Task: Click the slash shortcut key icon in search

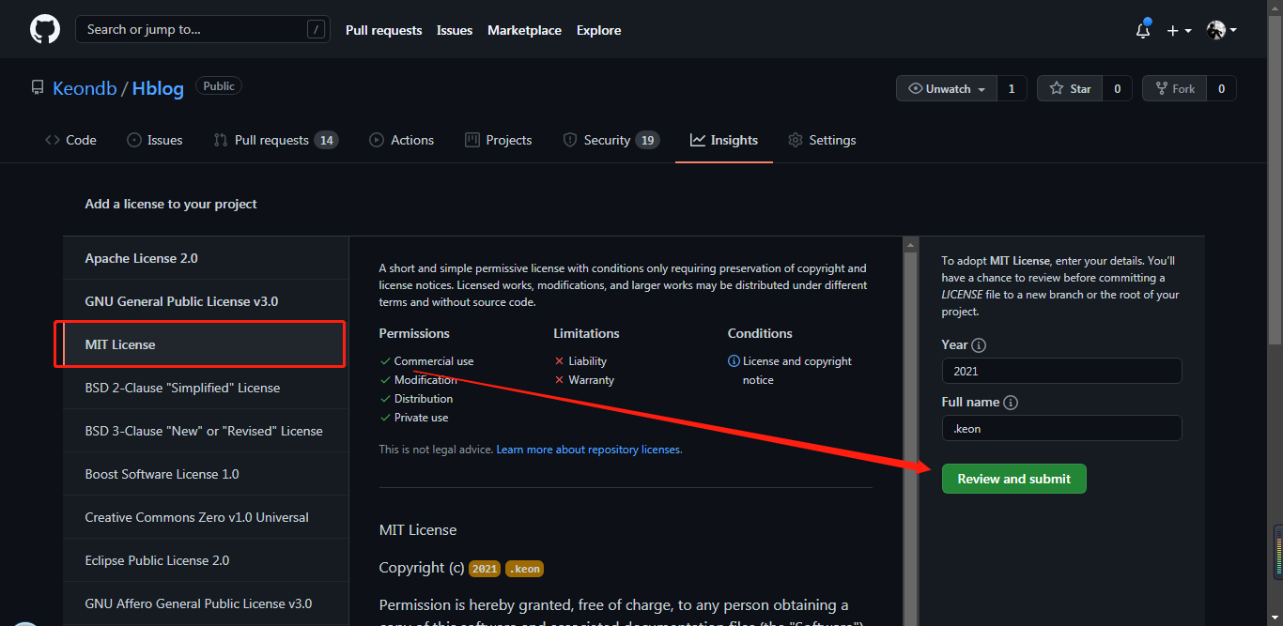Action: tap(315, 30)
